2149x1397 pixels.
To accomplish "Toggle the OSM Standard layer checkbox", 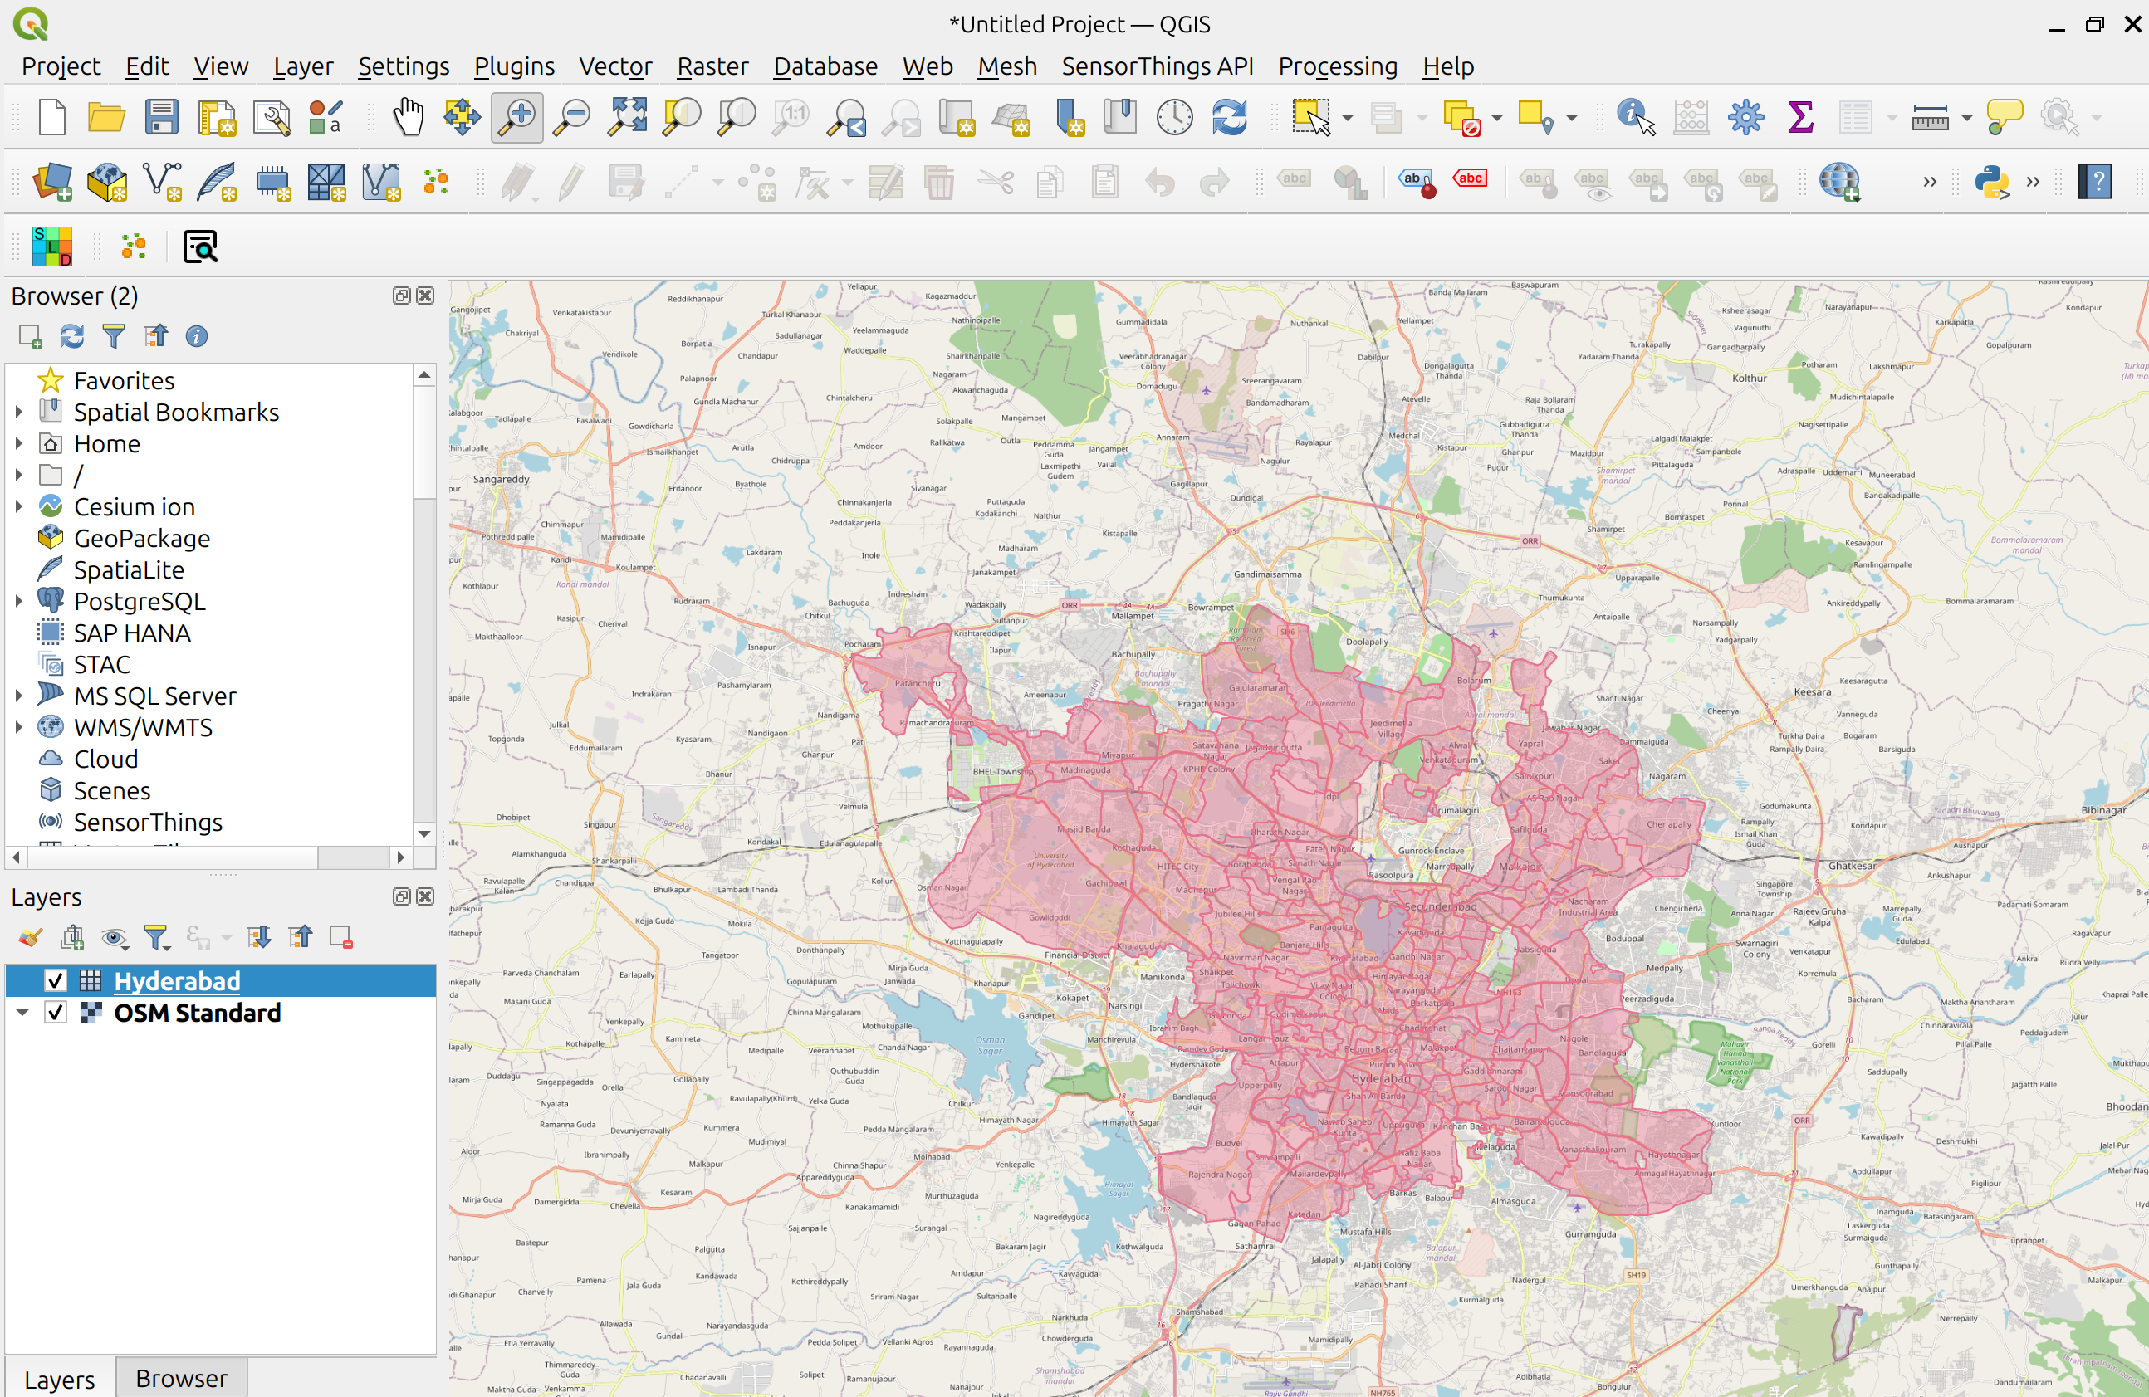I will [x=55, y=1013].
